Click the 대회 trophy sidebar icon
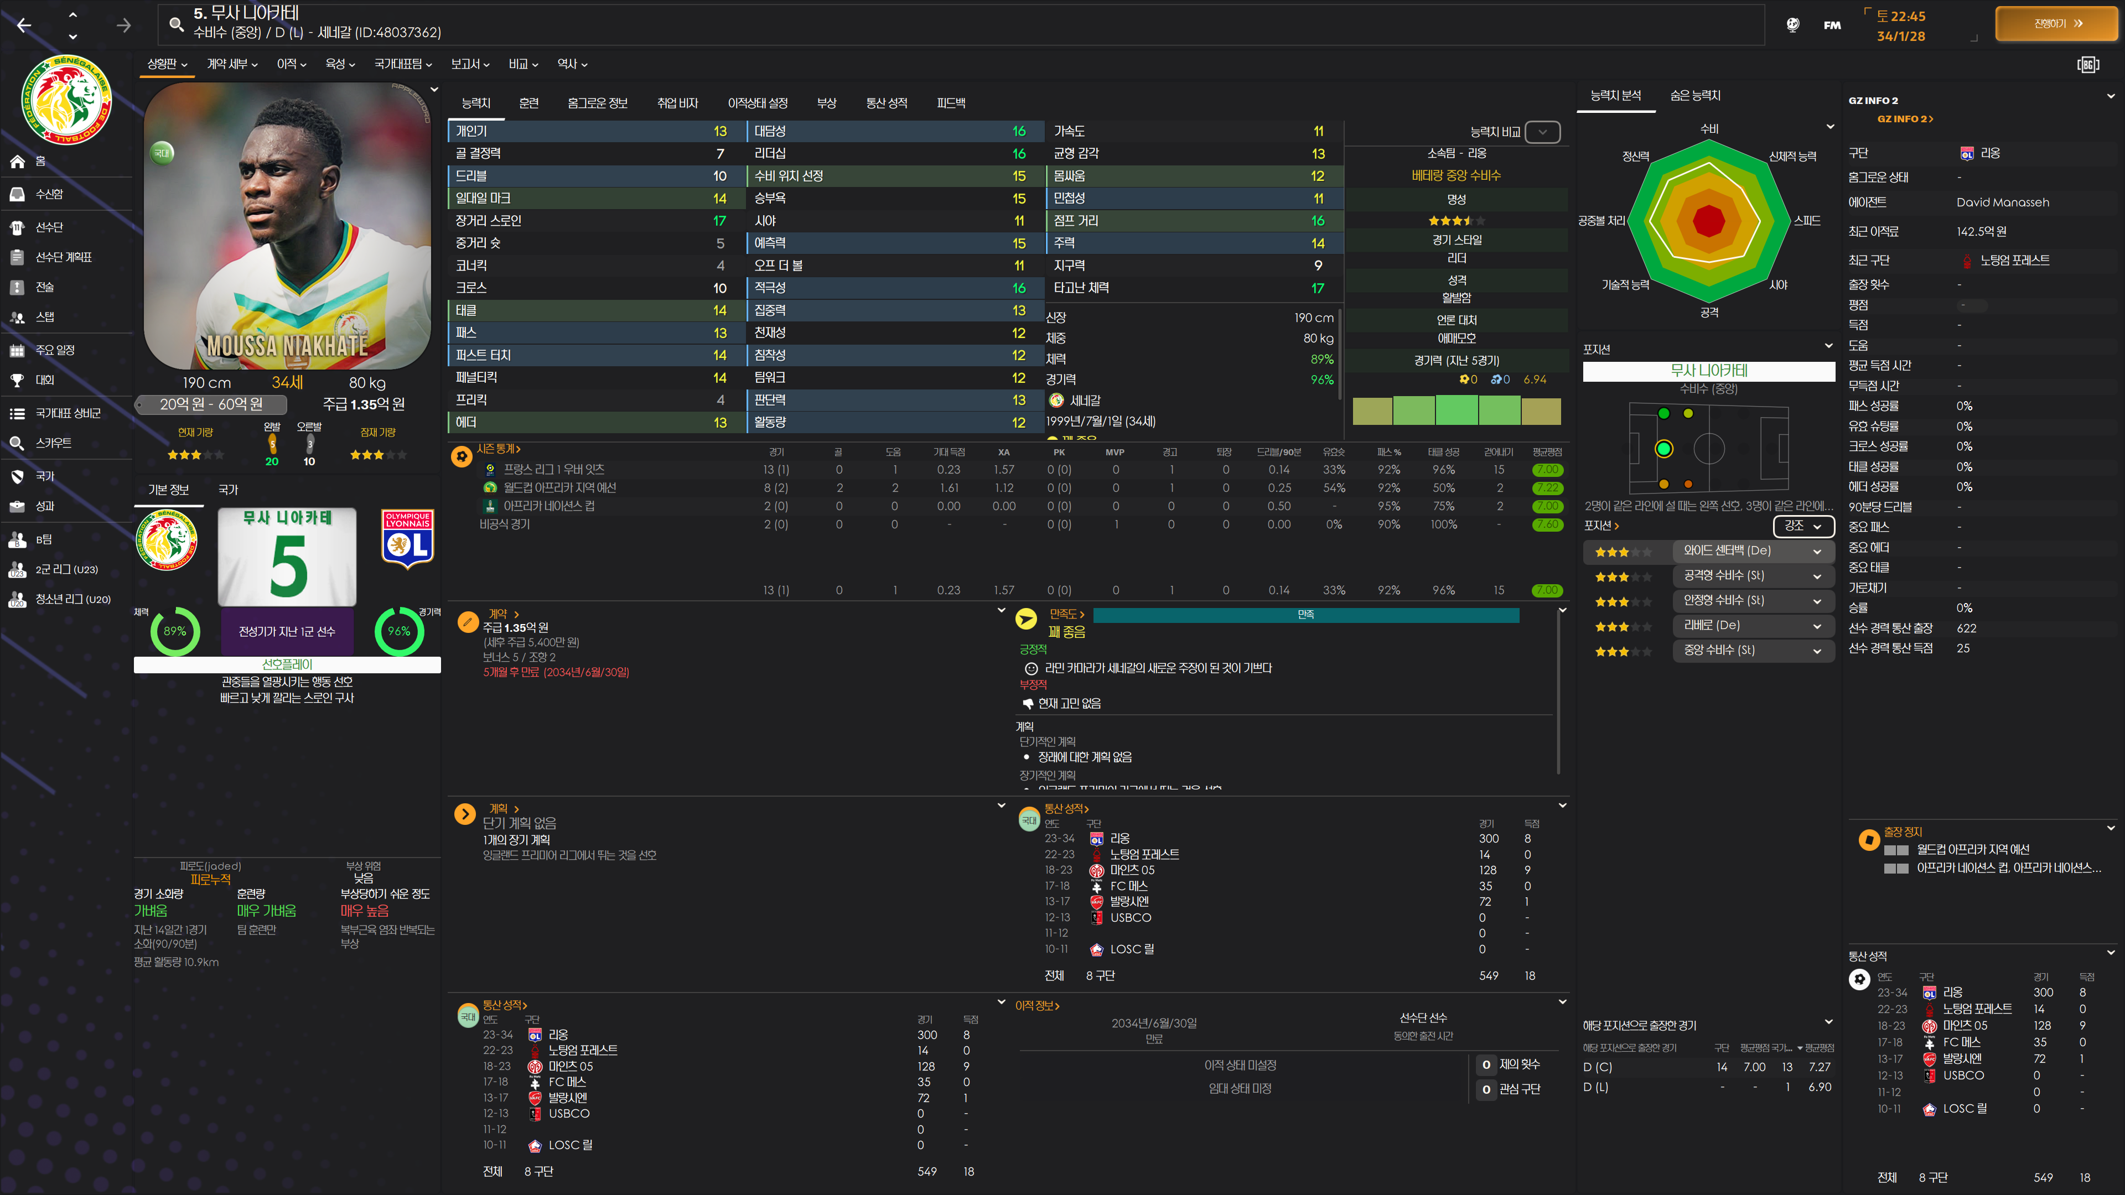Screen dimensions: 2125x1195 point(17,380)
